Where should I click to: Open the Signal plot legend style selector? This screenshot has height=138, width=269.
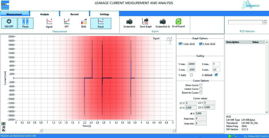click(x=169, y=39)
